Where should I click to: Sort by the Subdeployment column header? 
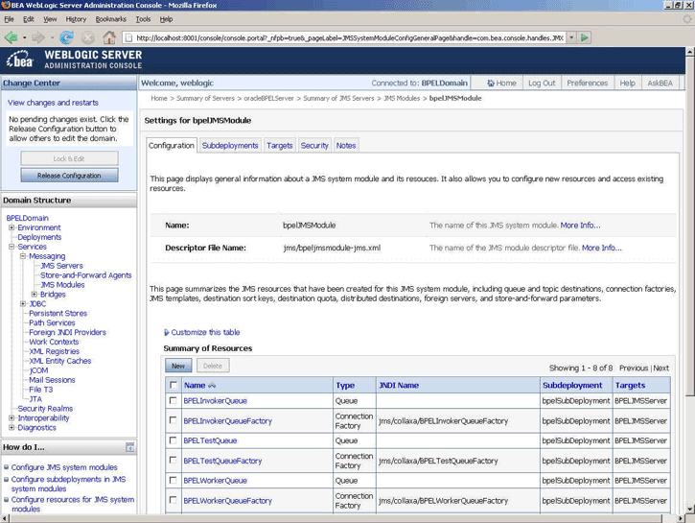coord(572,386)
